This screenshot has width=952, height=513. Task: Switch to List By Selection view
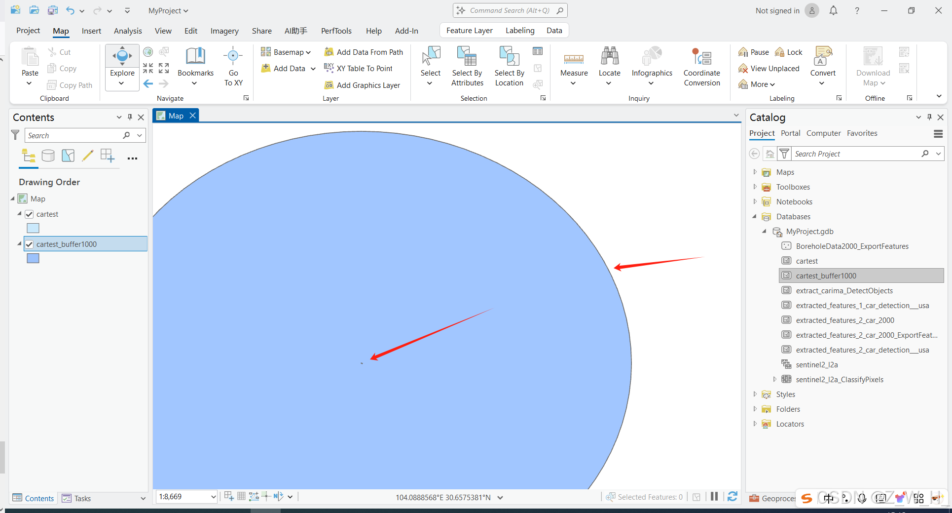point(68,156)
